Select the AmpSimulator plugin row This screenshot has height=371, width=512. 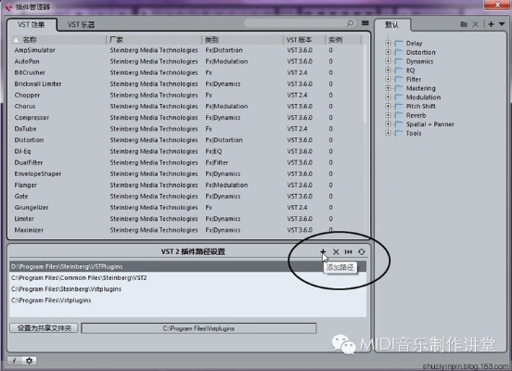tap(186, 50)
